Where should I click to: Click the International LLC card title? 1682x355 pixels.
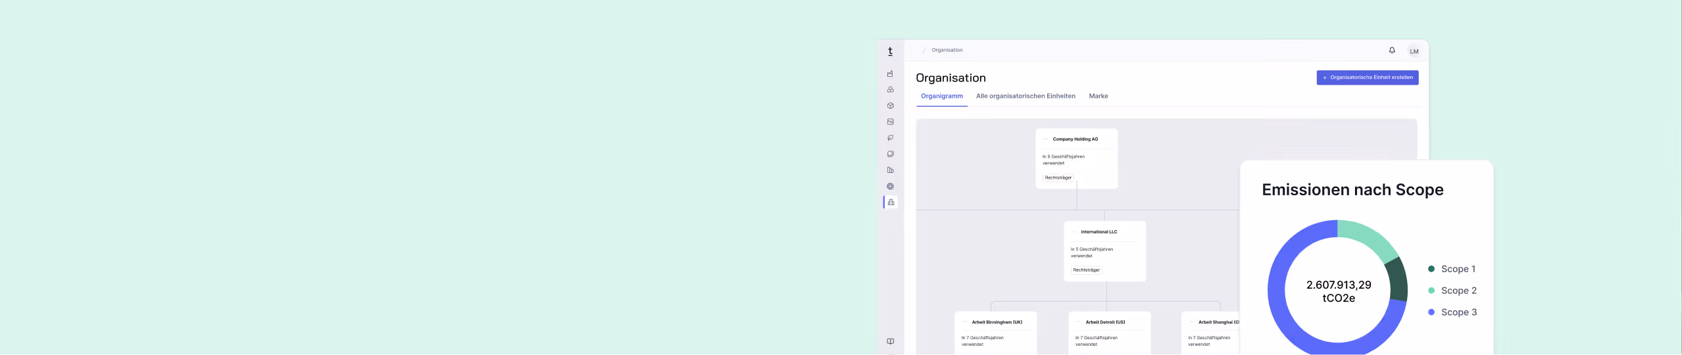coord(1099,232)
